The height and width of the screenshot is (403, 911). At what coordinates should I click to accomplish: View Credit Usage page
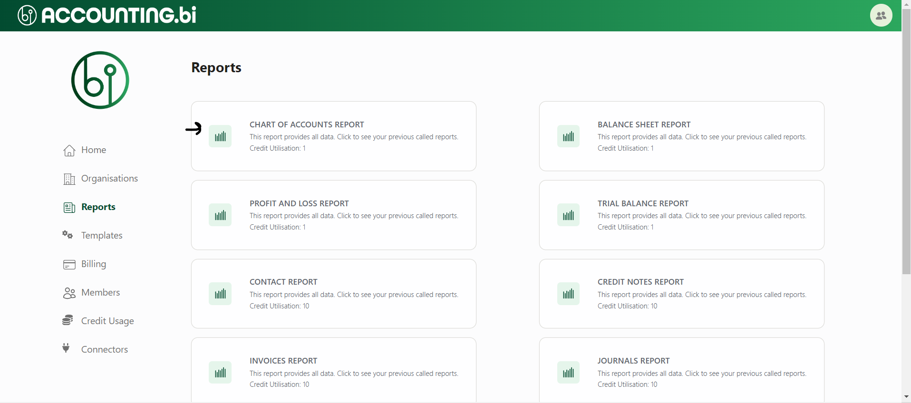[107, 321]
